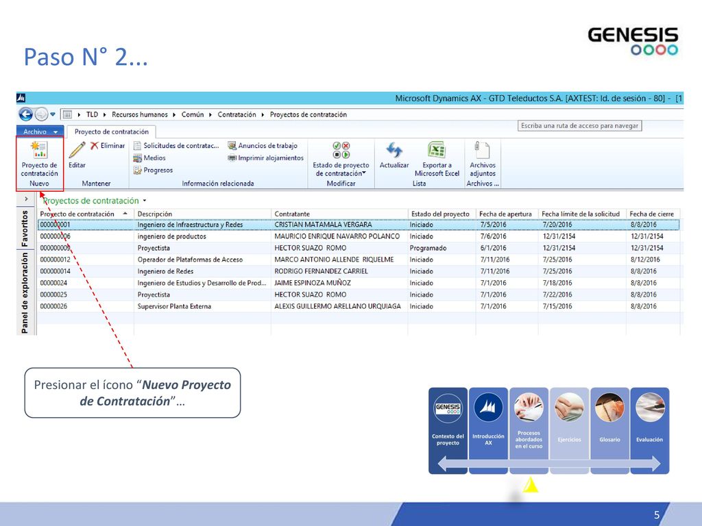Image resolution: width=702 pixels, height=526 pixels.
Task: Open the Medios icon
Action: [x=137, y=158]
